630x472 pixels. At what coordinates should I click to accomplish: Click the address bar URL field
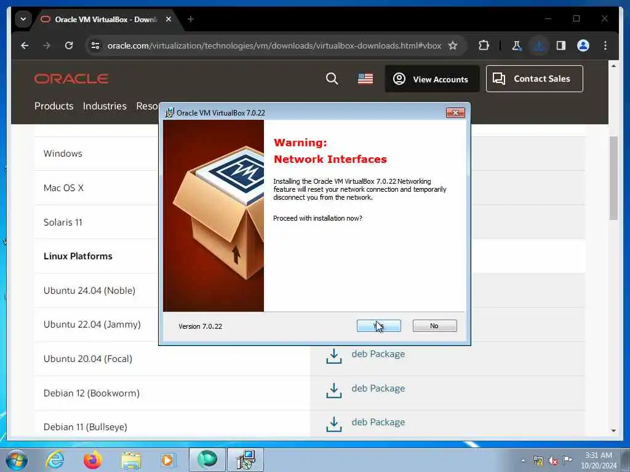(x=274, y=45)
